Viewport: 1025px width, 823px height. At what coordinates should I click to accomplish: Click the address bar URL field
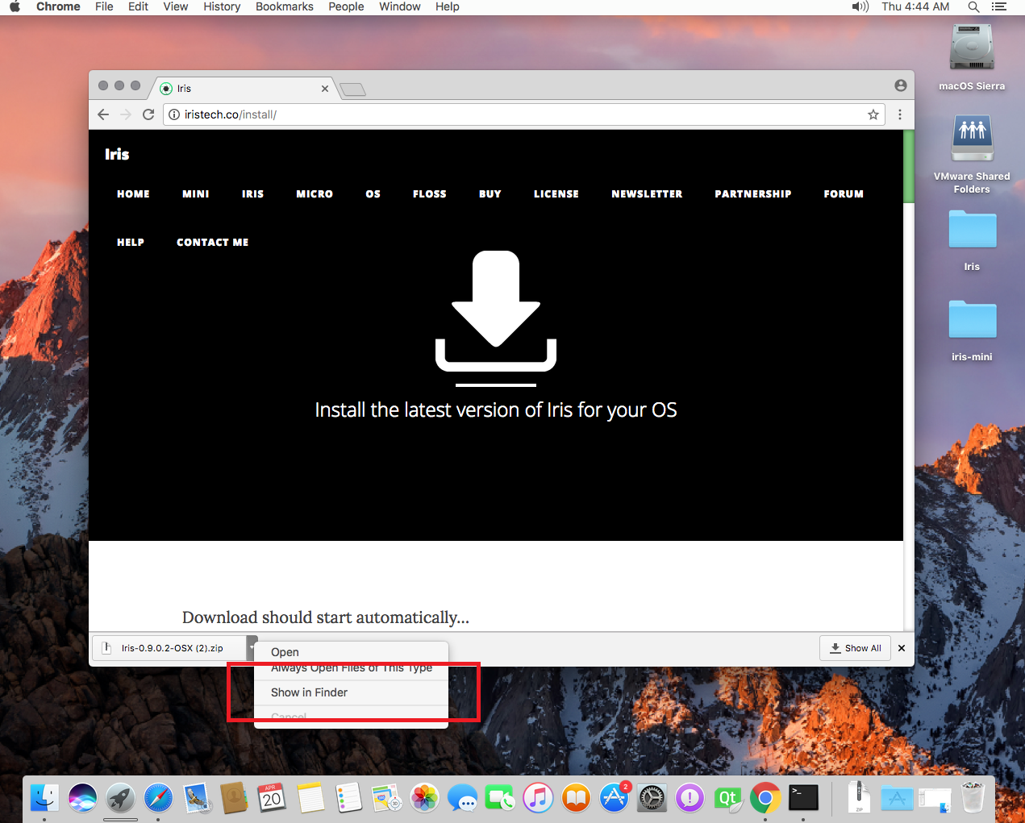click(524, 114)
